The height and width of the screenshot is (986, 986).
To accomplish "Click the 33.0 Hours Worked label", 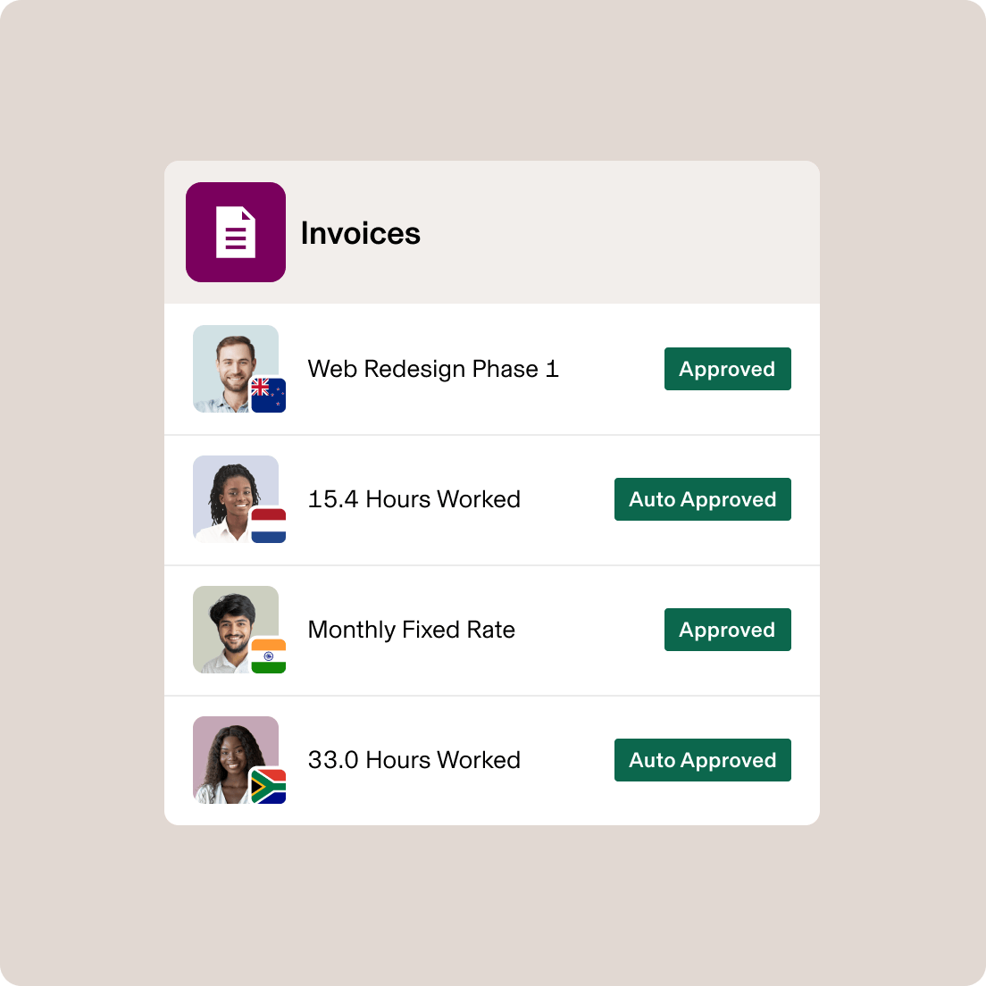I will [414, 760].
